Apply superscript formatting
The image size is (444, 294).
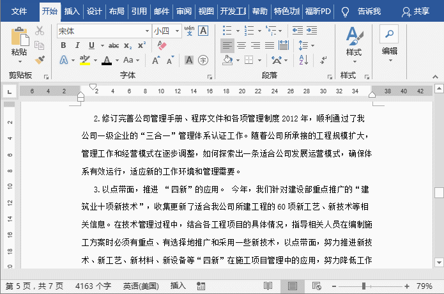coord(142,45)
